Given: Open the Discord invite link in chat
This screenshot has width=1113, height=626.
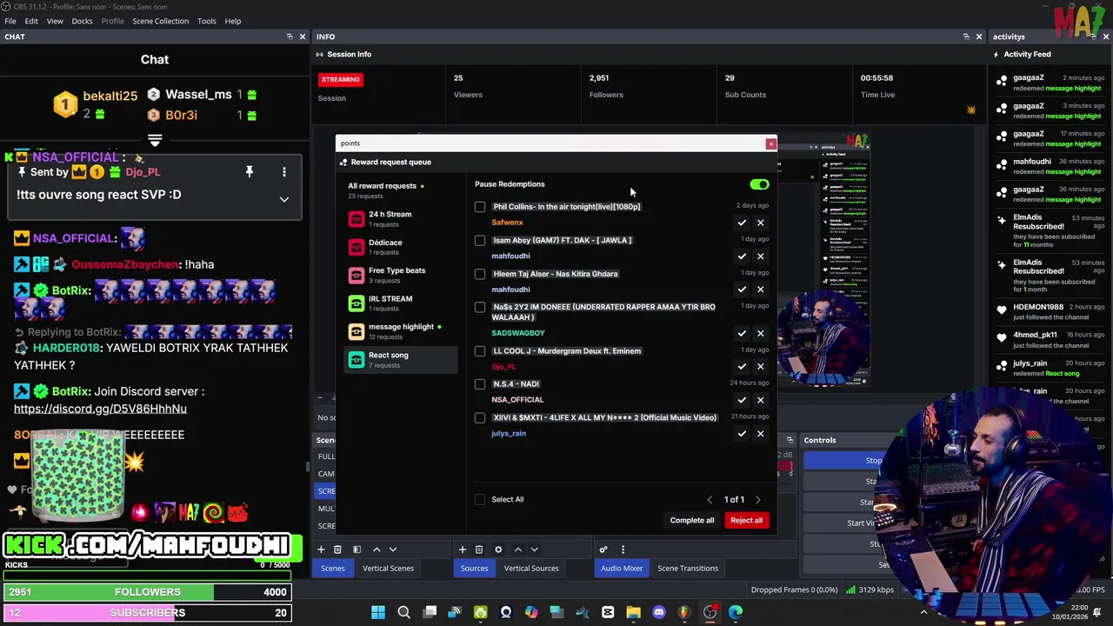Looking at the screenshot, I should [100, 409].
